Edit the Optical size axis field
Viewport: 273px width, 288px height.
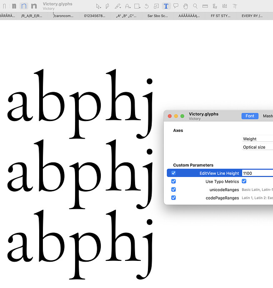click(x=258, y=147)
